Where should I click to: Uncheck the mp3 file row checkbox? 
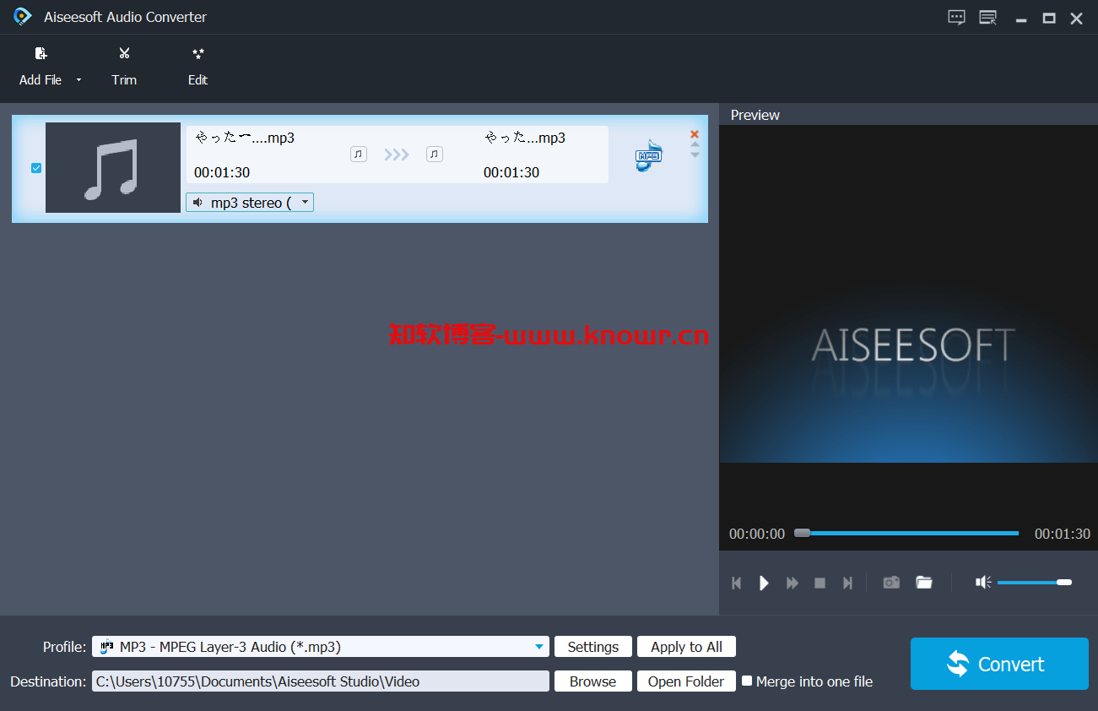tap(36, 168)
